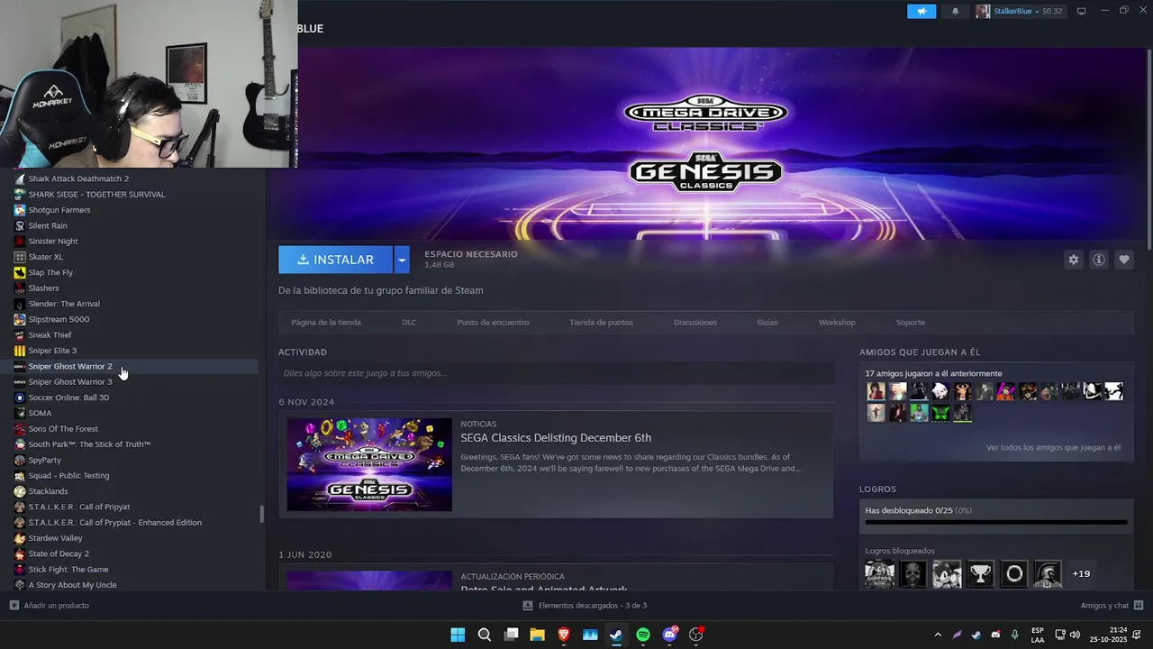Image resolution: width=1153 pixels, height=649 pixels.
Task: Show game info icon
Action: (x=1098, y=260)
